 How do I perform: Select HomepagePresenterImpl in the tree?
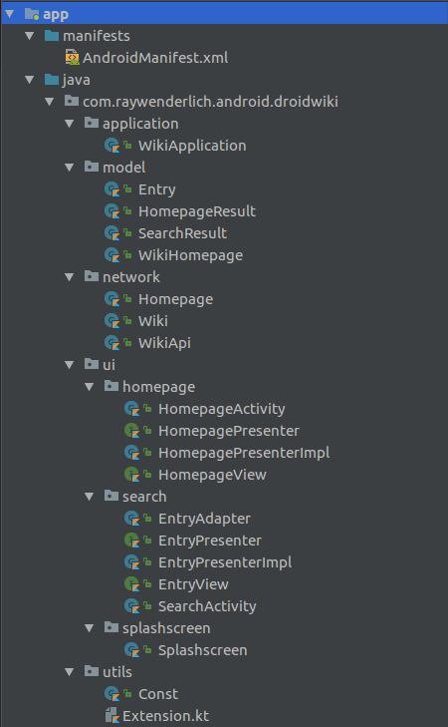point(244,453)
